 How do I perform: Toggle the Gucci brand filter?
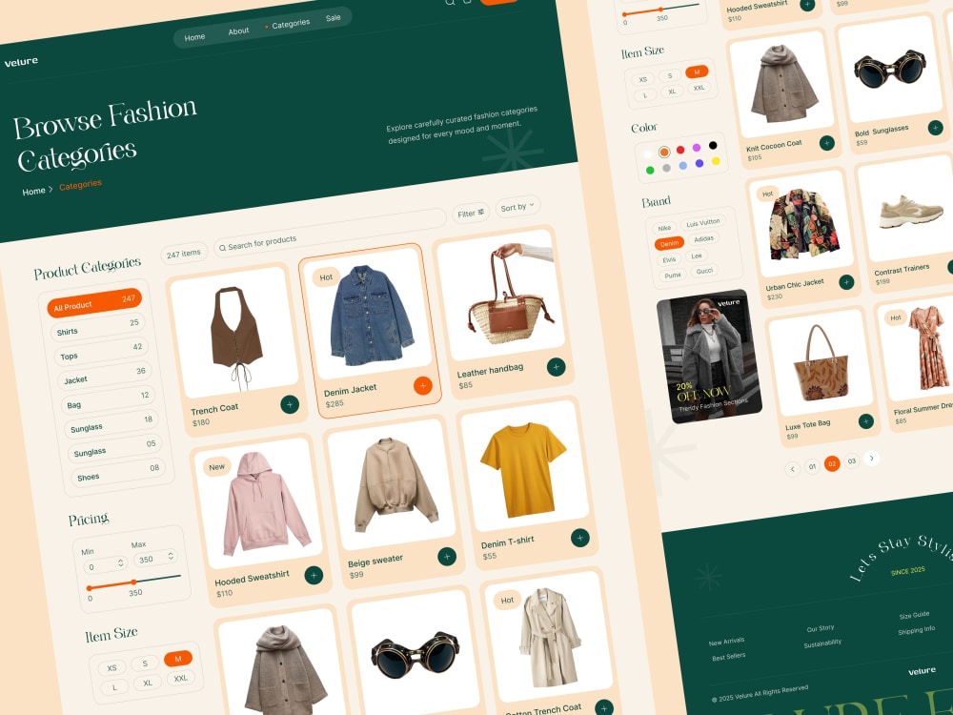(x=704, y=271)
